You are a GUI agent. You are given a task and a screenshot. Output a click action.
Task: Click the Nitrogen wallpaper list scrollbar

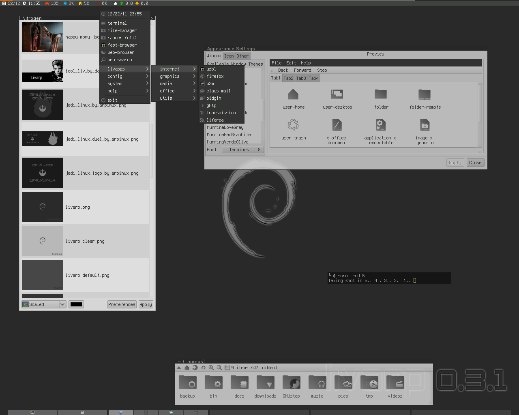point(151,150)
